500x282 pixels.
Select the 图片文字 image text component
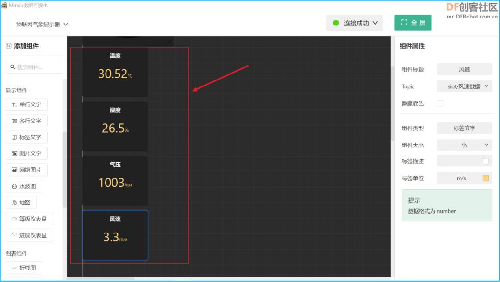26,154
